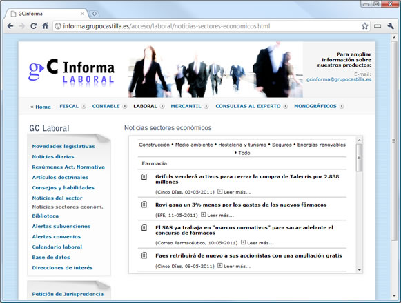
Task: Bookmark page with star icon
Action: click(x=364, y=25)
